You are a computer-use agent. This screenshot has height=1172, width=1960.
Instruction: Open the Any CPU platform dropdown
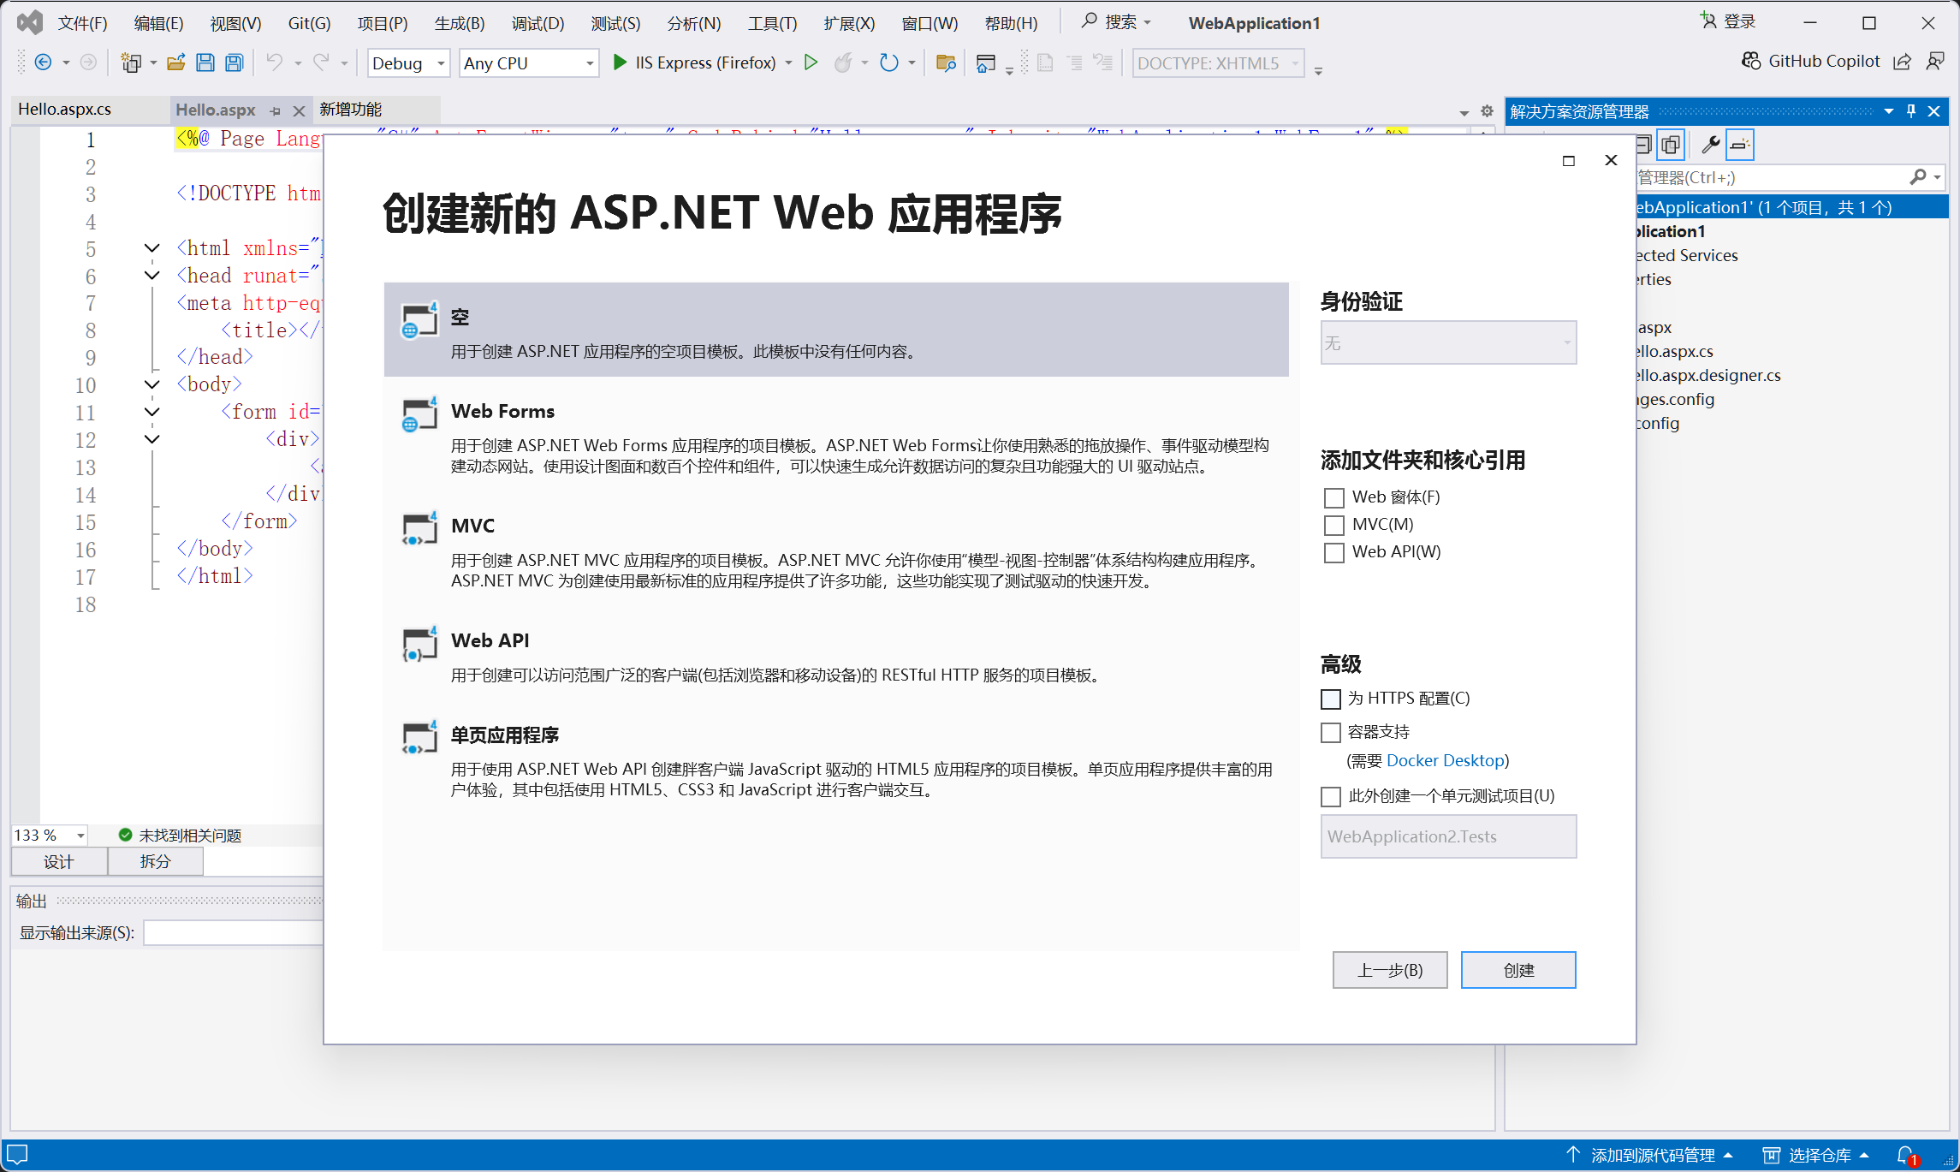pyautogui.click(x=528, y=63)
